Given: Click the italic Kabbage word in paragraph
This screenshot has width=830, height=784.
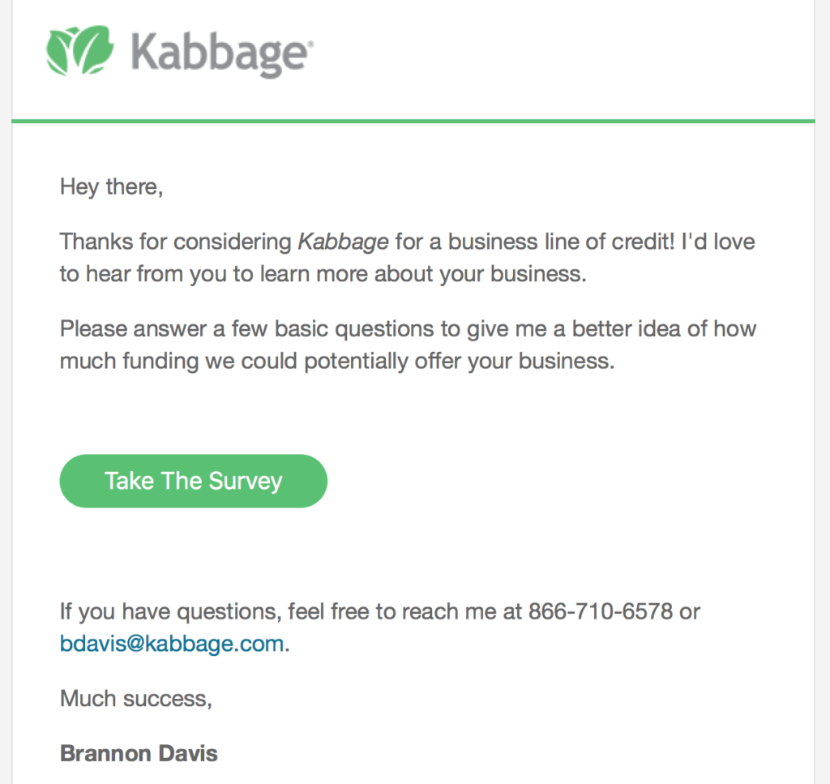Looking at the screenshot, I should pyautogui.click(x=344, y=241).
